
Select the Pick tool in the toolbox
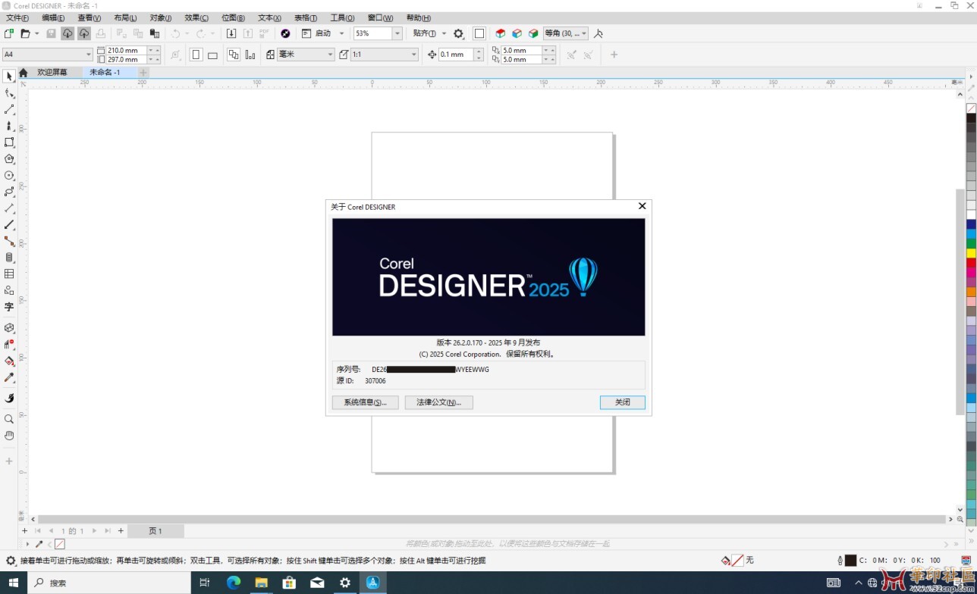(9, 77)
